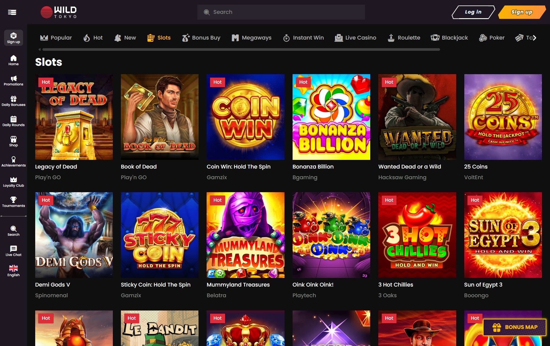Select the Popular category tab
The height and width of the screenshot is (346, 550).
coord(56,38)
